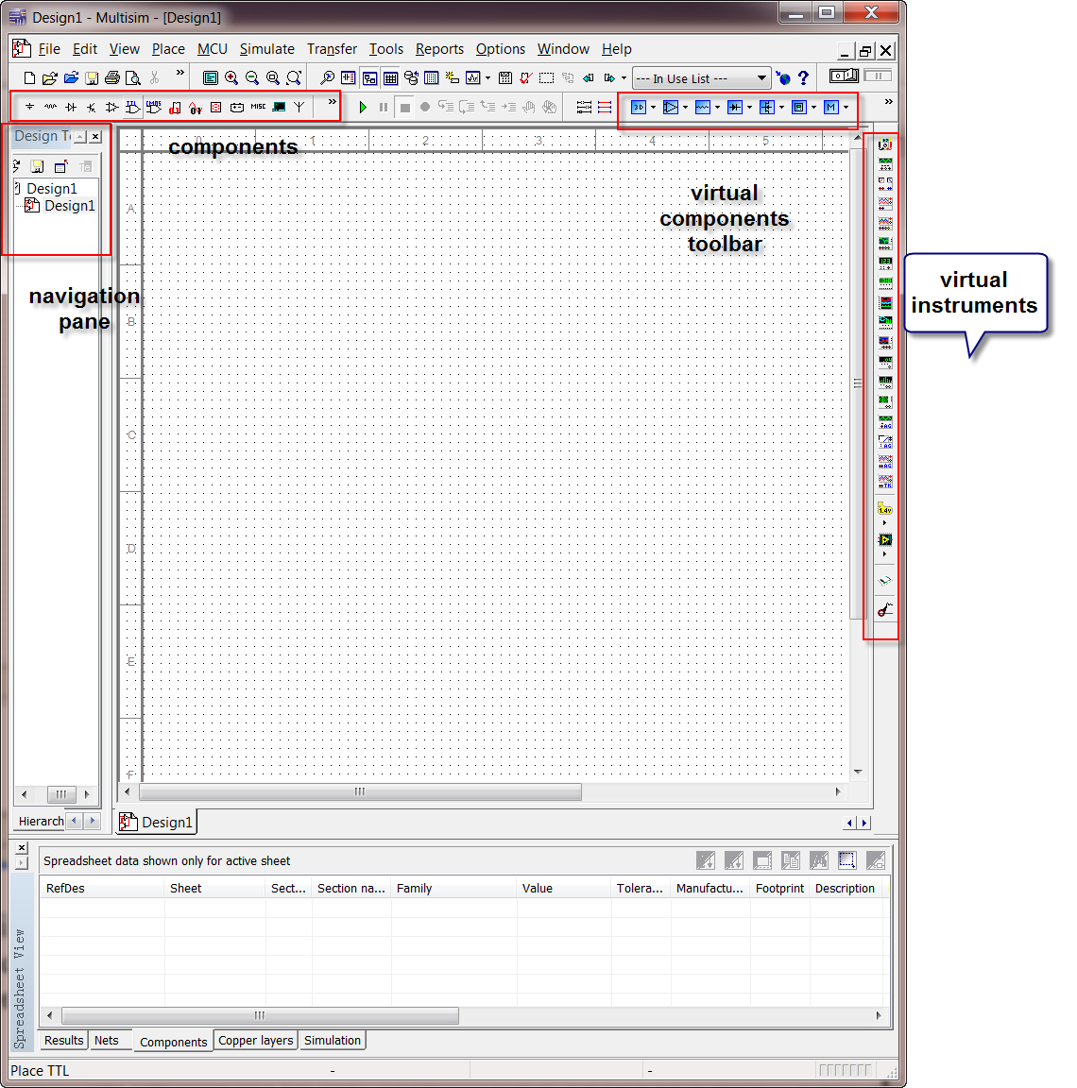Expand the Basic virtual components dropdown arrow
The image size is (1077, 1088).
pos(717,107)
